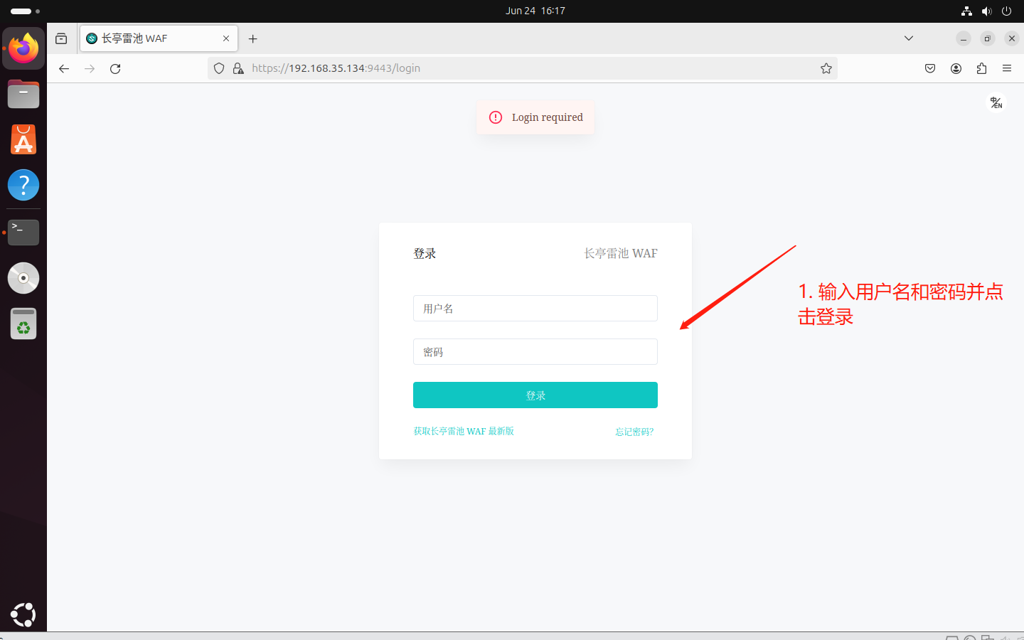Open the Files manager from the dock
Screen dimensions: 1024x640
(23, 94)
